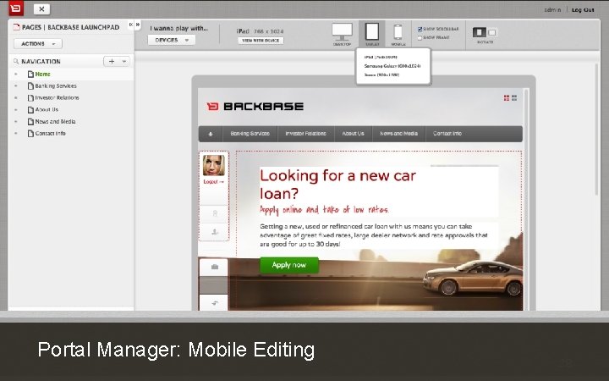Image resolution: width=609 pixels, height=381 pixels.
Task: Click the admin user name at top right
Action: 552,9
